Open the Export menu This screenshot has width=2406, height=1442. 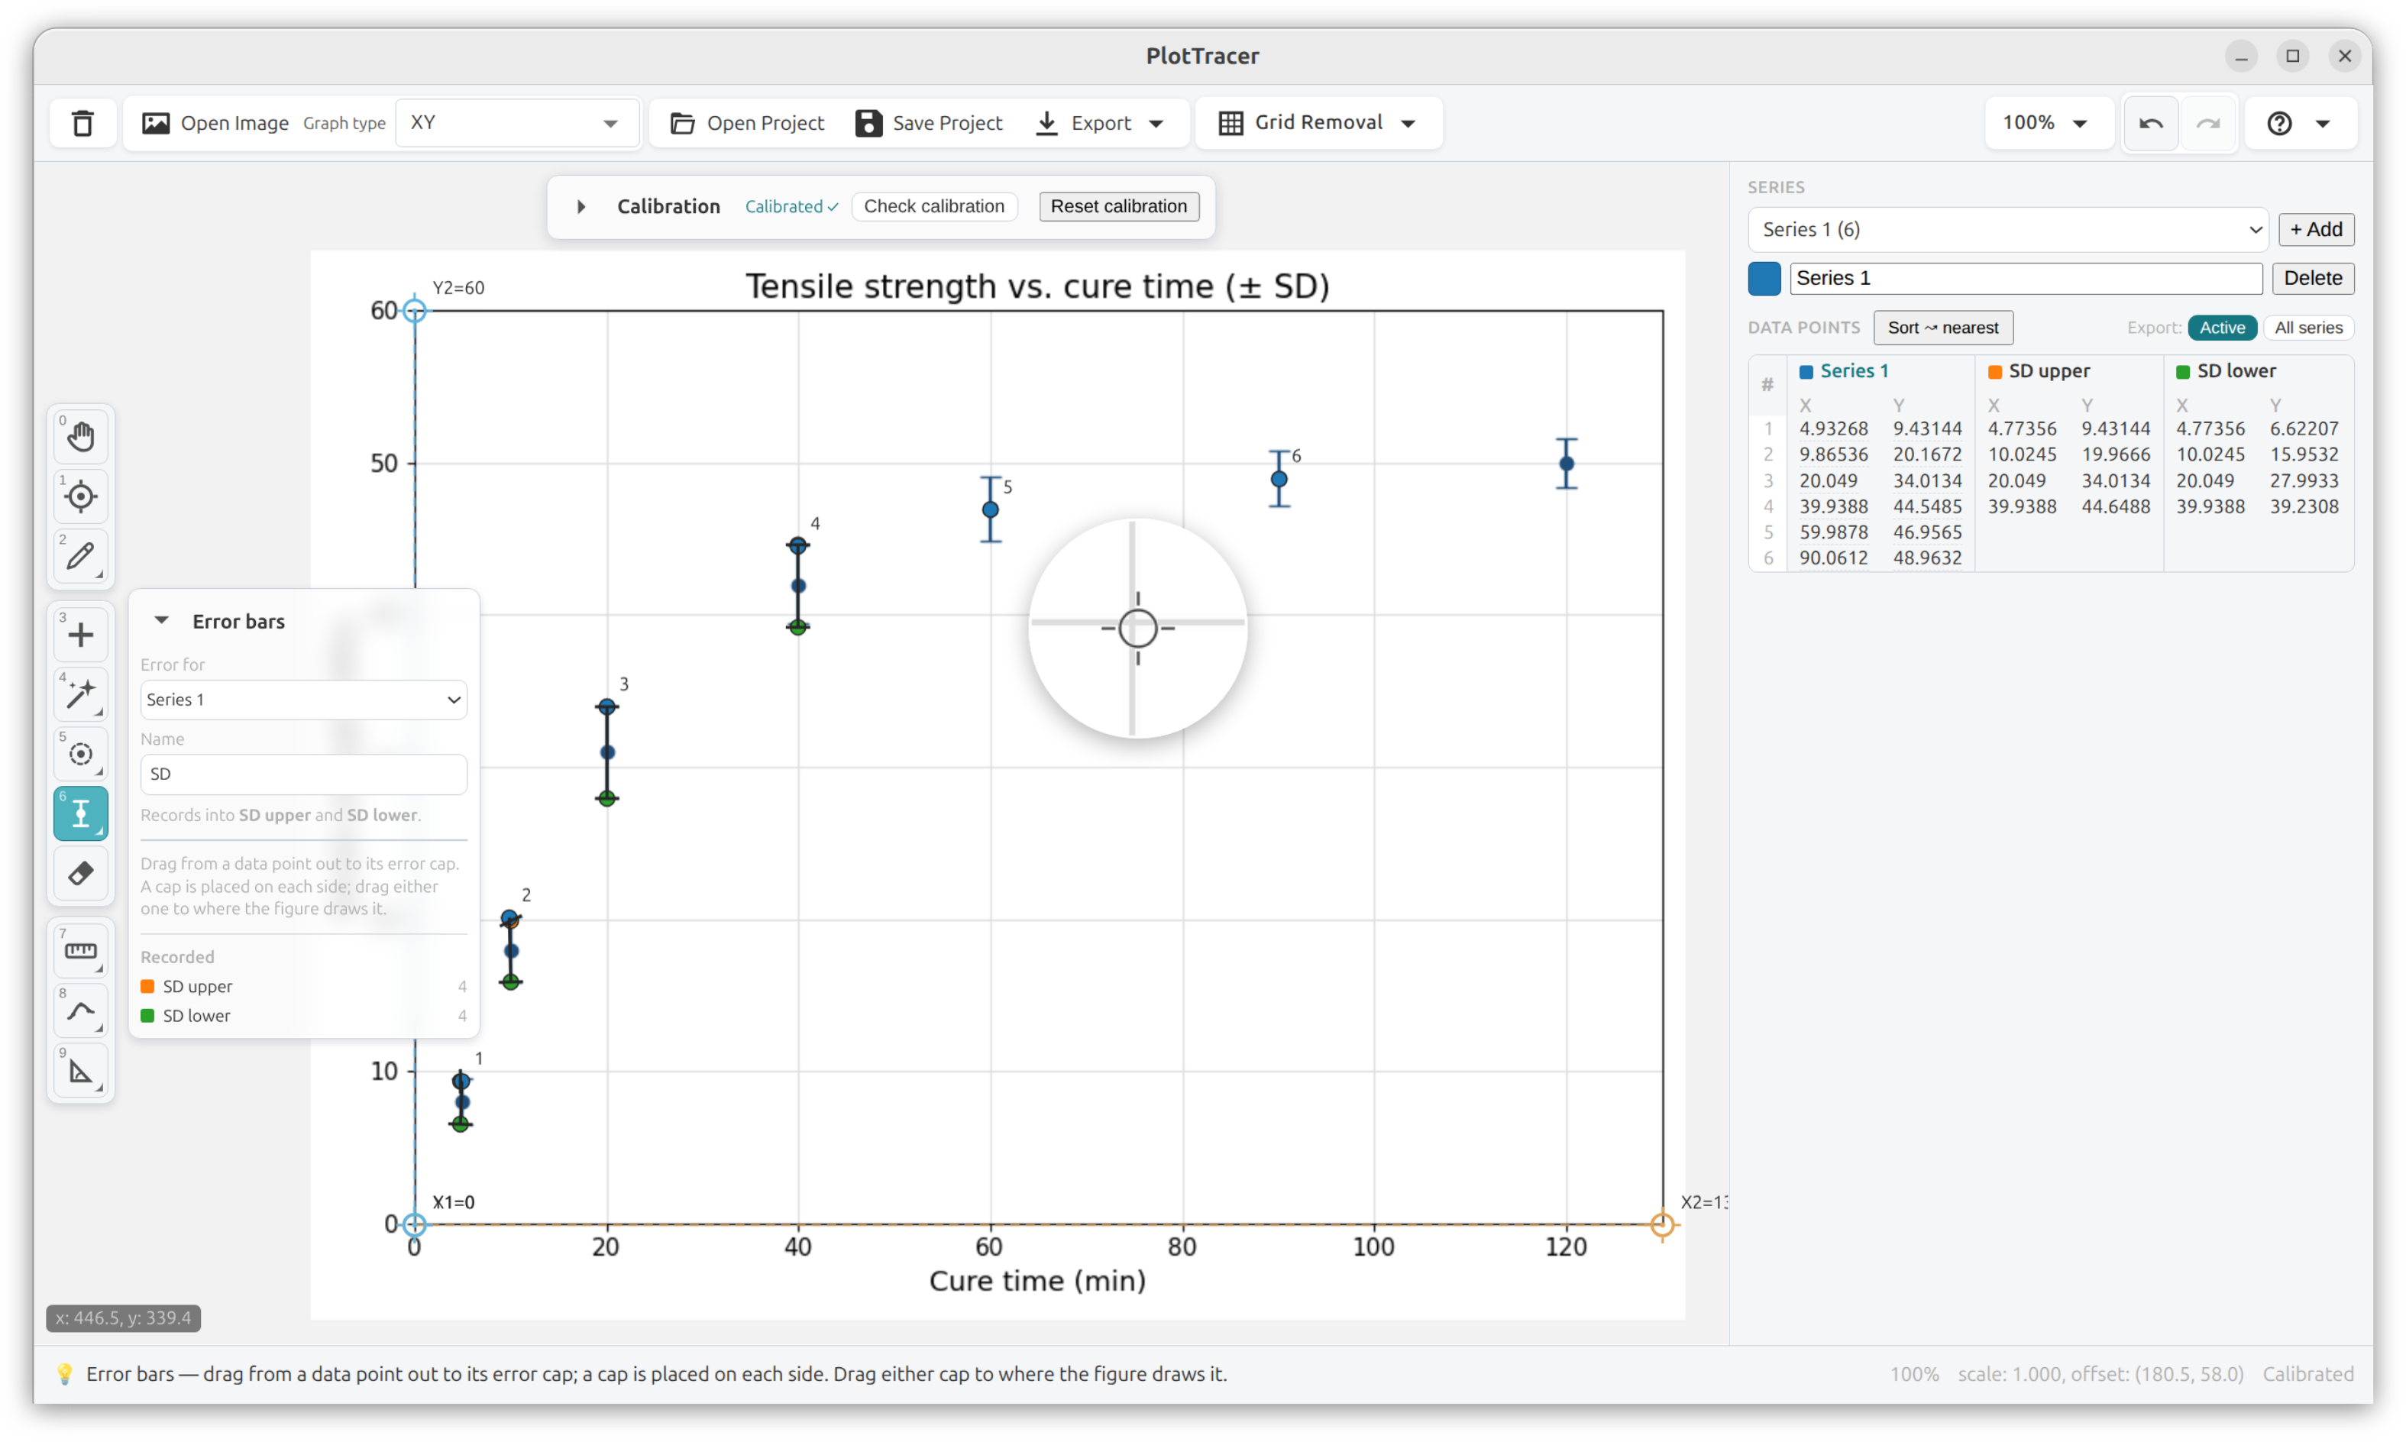1099,124
